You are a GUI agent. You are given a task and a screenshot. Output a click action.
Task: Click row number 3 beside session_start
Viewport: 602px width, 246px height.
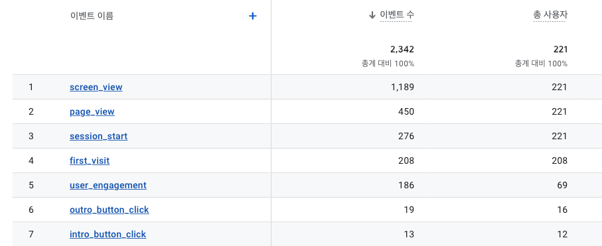click(31, 136)
